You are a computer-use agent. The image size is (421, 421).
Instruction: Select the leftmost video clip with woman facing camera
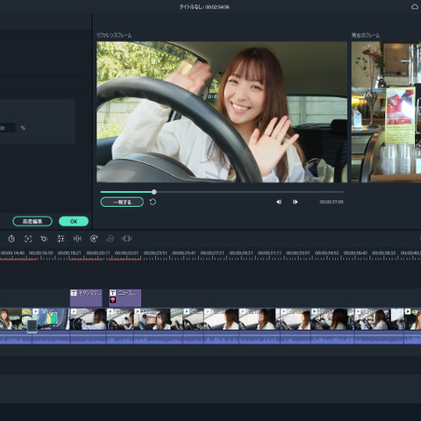[x=16, y=325]
